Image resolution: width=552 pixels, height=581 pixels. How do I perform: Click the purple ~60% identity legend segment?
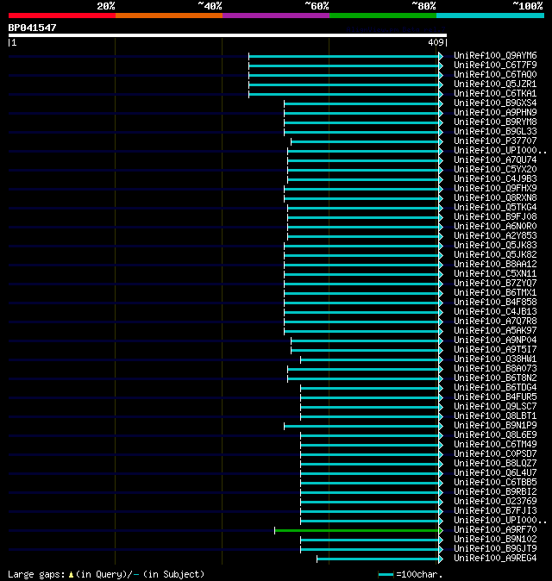[x=276, y=16]
